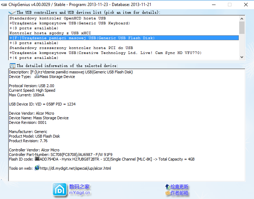The width and height of the screenshot is (254, 199).
Task: Open the mYdigit house logo icon
Action: click(x=60, y=190)
